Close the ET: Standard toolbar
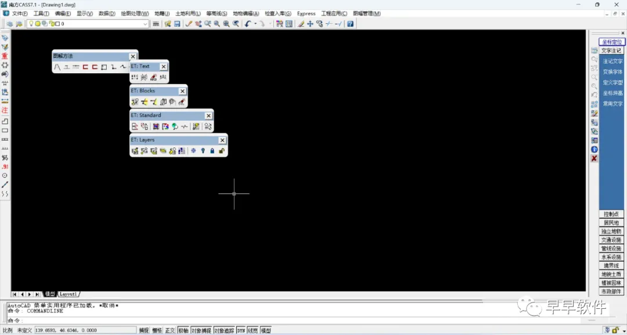Image resolution: width=627 pixels, height=335 pixels. [x=208, y=116]
